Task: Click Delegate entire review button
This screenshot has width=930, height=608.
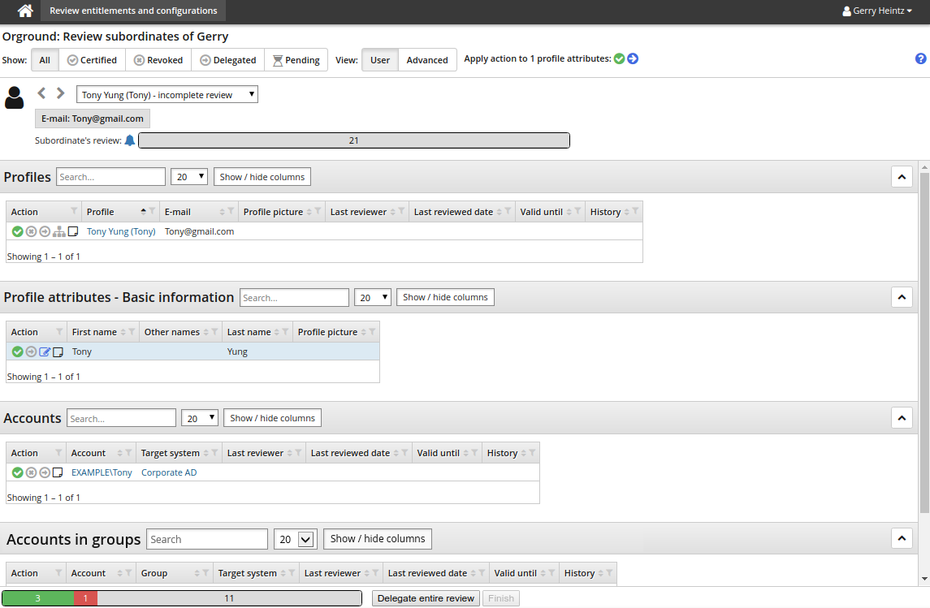Action: (426, 598)
